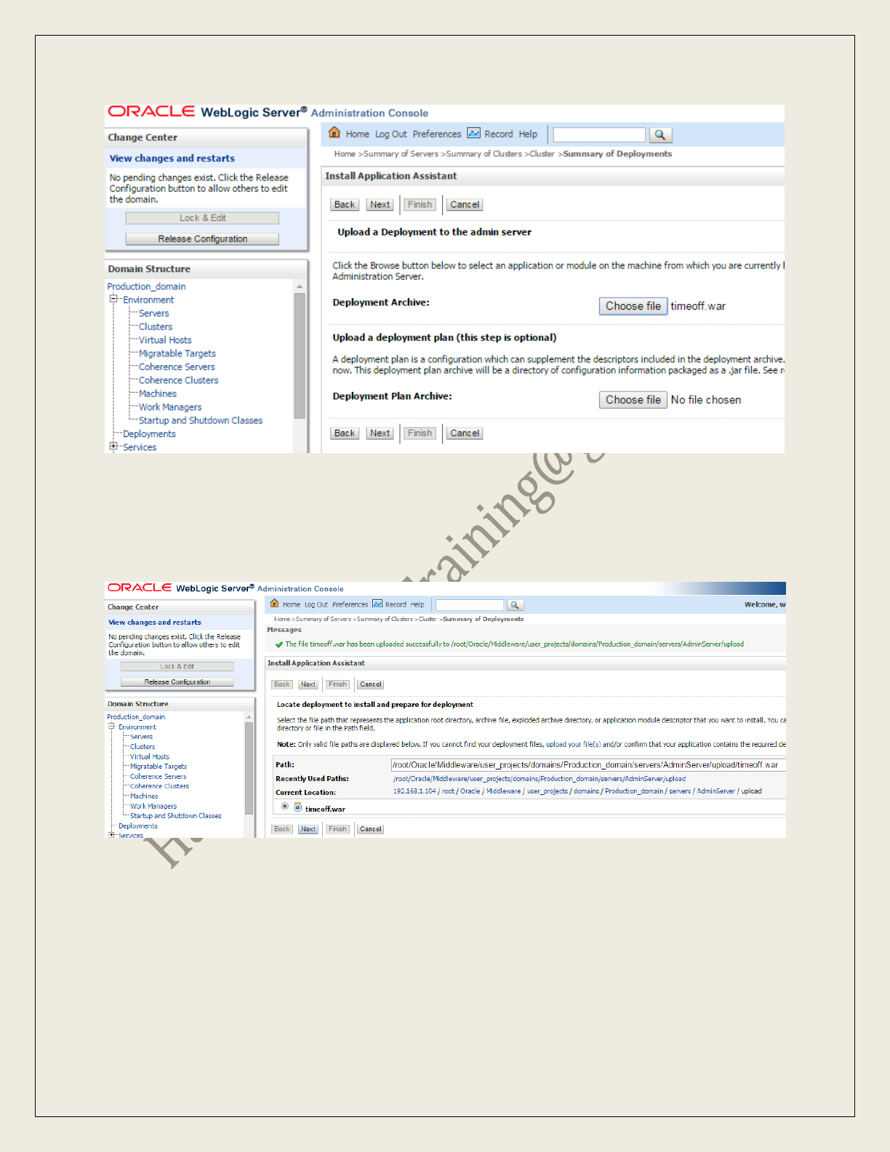The image size is (890, 1152).
Task: Click '192.168.1.104' link in Current Location
Action: (414, 791)
